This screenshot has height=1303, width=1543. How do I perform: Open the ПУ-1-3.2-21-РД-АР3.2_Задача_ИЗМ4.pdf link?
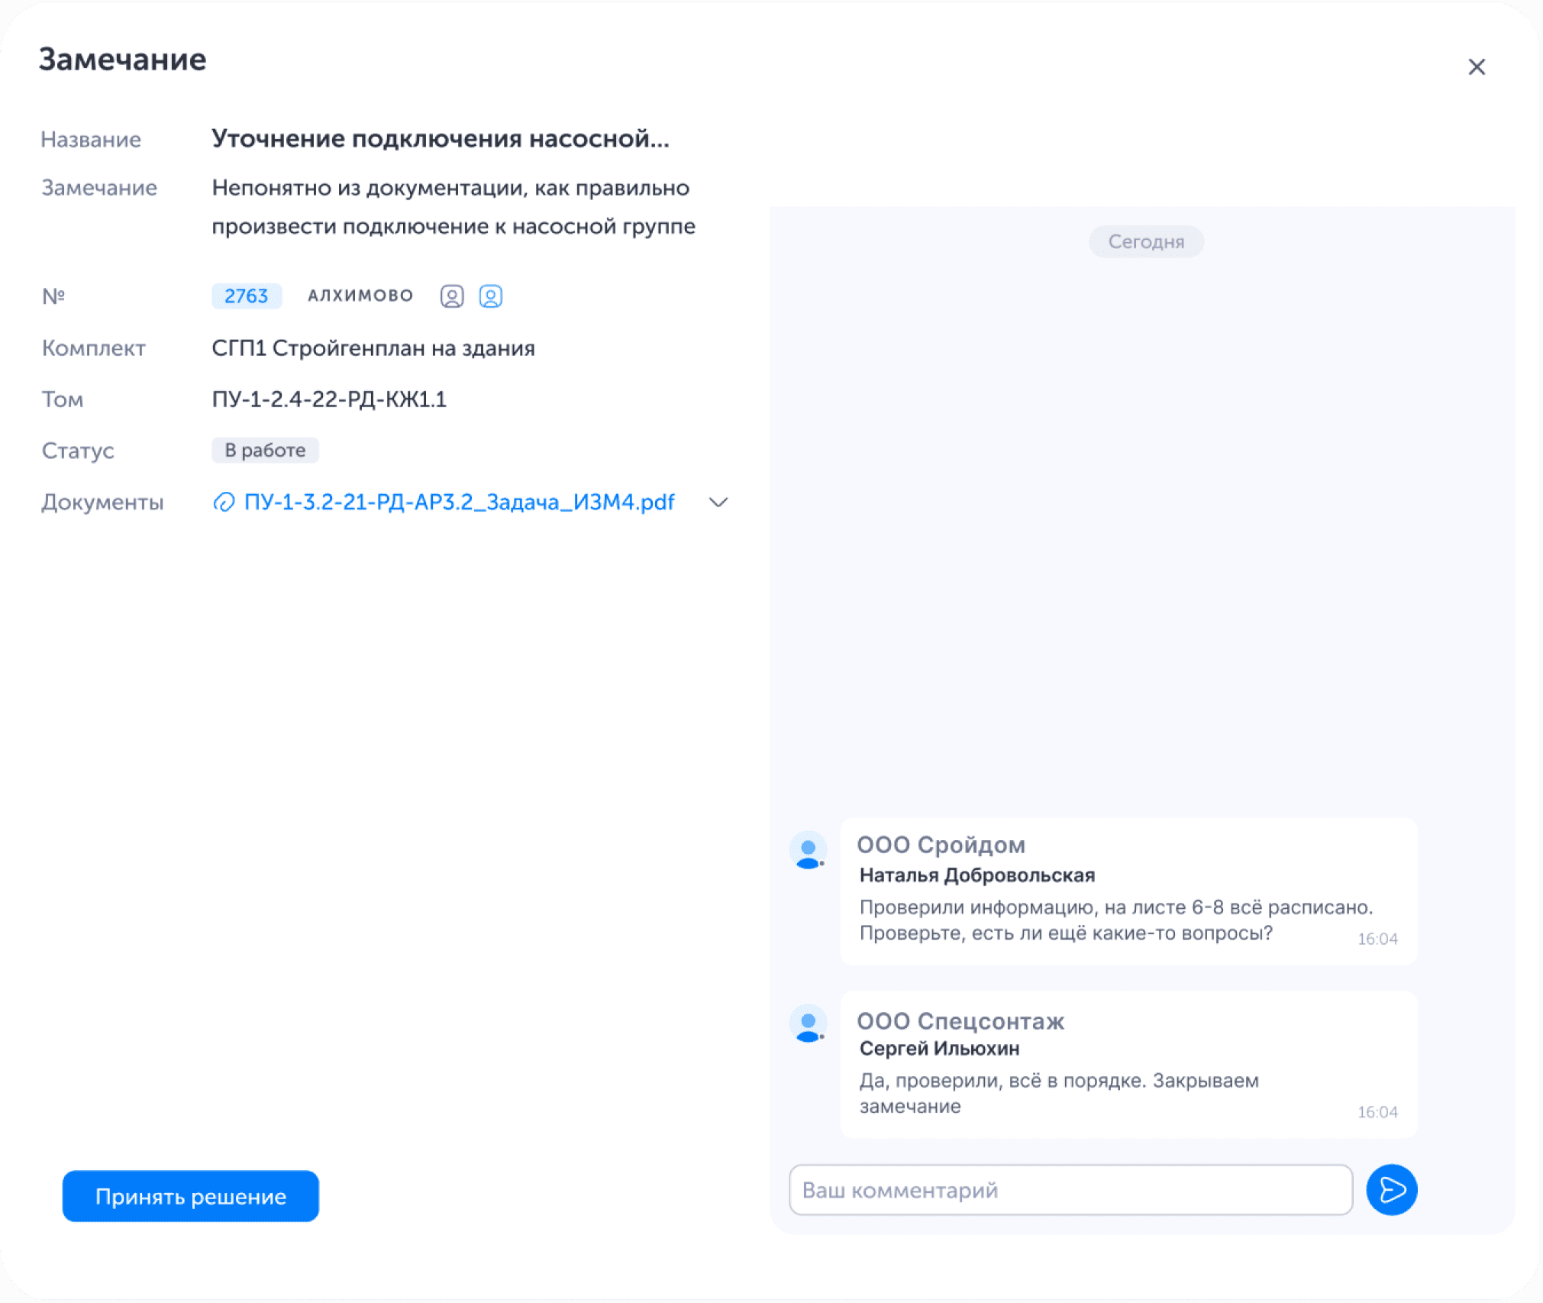(x=458, y=503)
